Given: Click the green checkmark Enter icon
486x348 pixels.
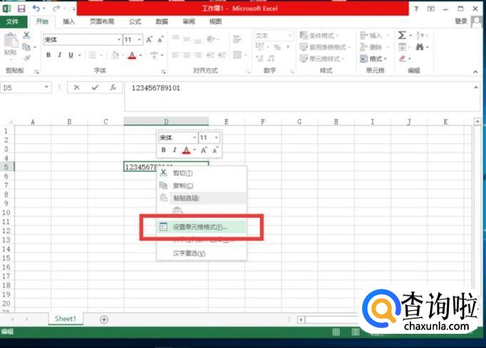Looking at the screenshot, I should tap(94, 88).
